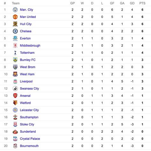Go to the Bournemouth team link
This screenshot has width=151, height=151.
point(29,146)
